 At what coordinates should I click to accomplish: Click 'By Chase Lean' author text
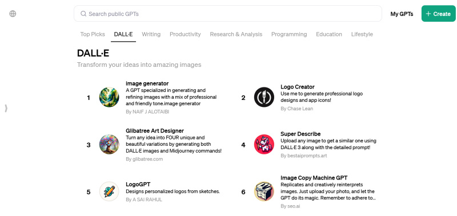(296, 109)
